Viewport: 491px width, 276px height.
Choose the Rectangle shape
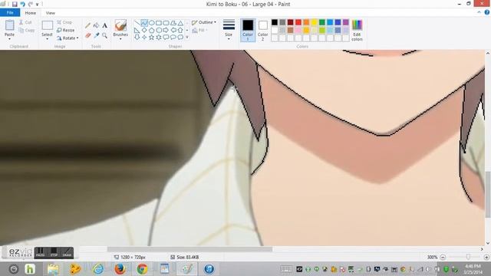coord(159,23)
